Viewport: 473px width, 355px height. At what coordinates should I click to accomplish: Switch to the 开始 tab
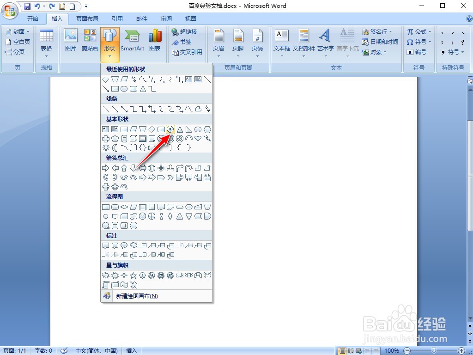33,18
